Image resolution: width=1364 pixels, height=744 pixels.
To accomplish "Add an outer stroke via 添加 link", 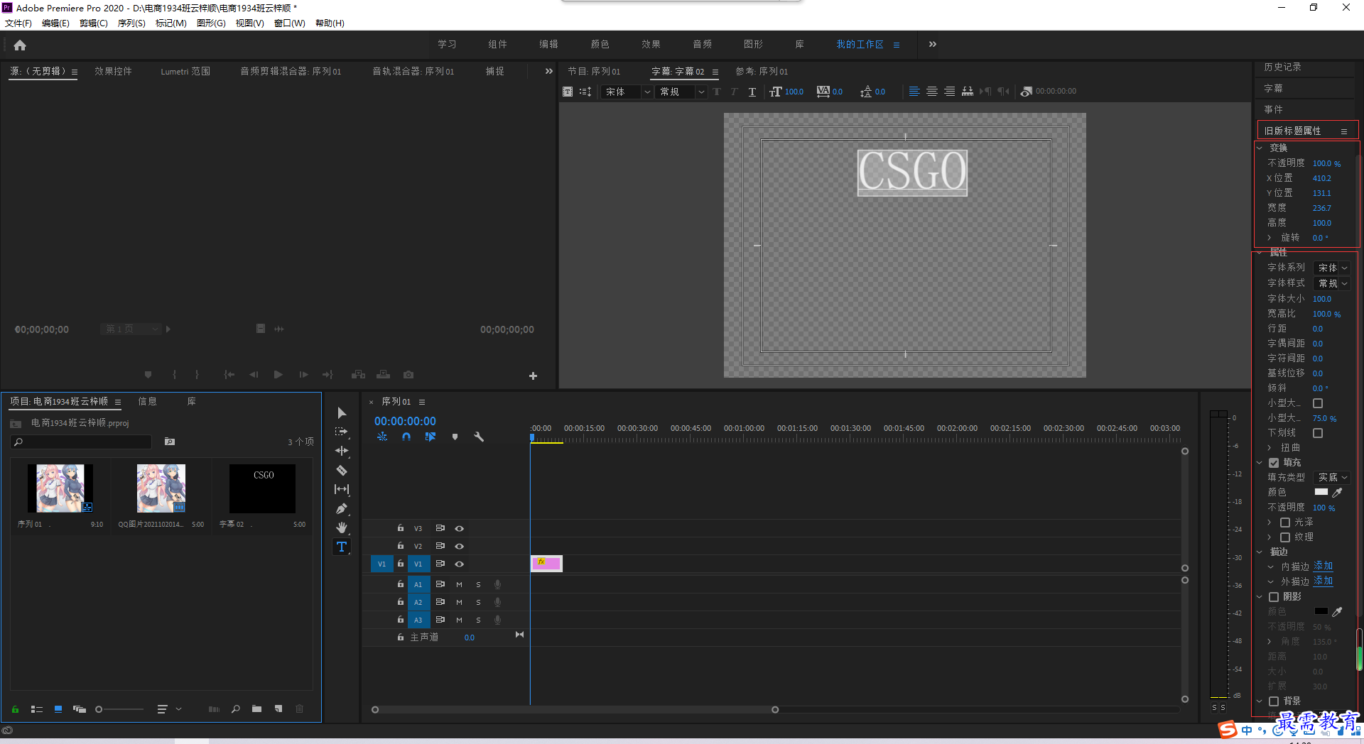I will pyautogui.click(x=1324, y=581).
